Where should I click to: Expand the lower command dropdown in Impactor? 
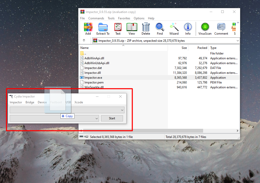(97, 118)
